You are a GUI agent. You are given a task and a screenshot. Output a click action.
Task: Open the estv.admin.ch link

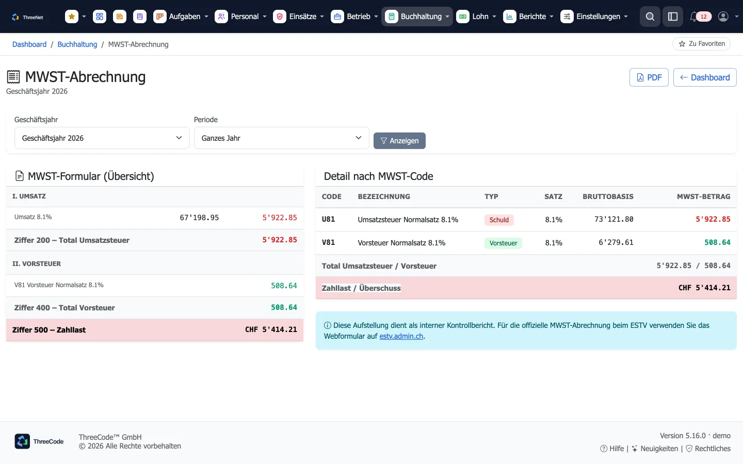pyautogui.click(x=401, y=336)
